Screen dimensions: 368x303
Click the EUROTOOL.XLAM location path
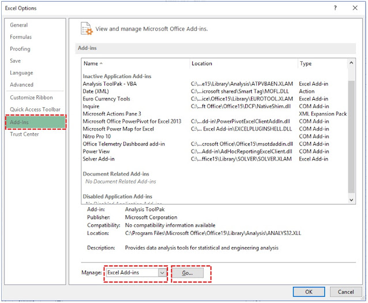pos(242,99)
